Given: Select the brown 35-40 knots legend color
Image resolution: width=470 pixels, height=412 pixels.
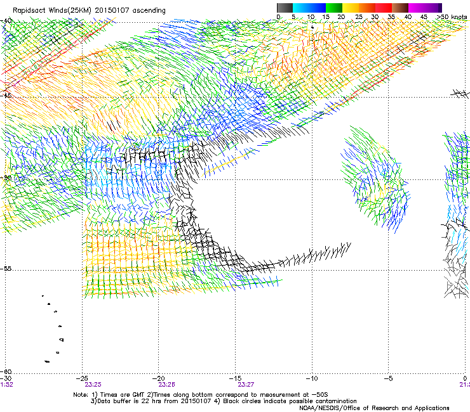Looking at the screenshot, I should click(x=400, y=8).
